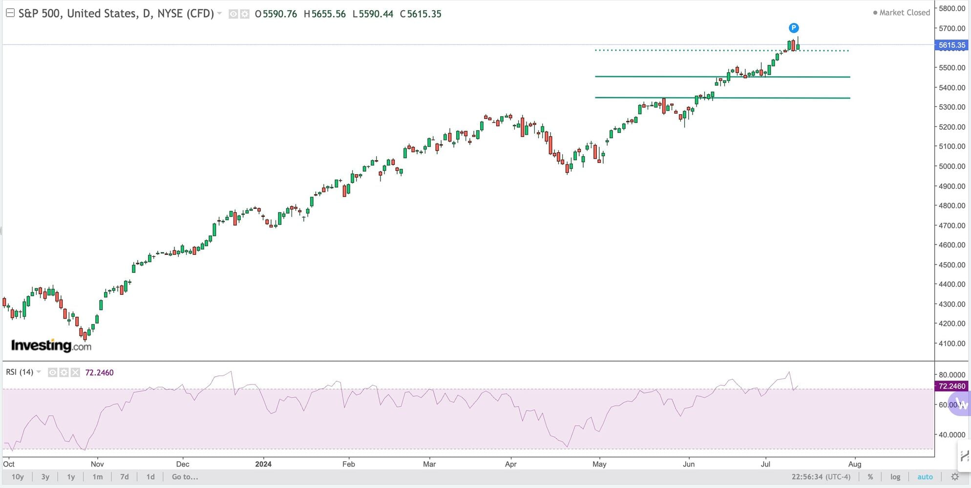Image resolution: width=971 pixels, height=488 pixels.
Task: Open RSI indicator settings gear
Action: tap(64, 373)
